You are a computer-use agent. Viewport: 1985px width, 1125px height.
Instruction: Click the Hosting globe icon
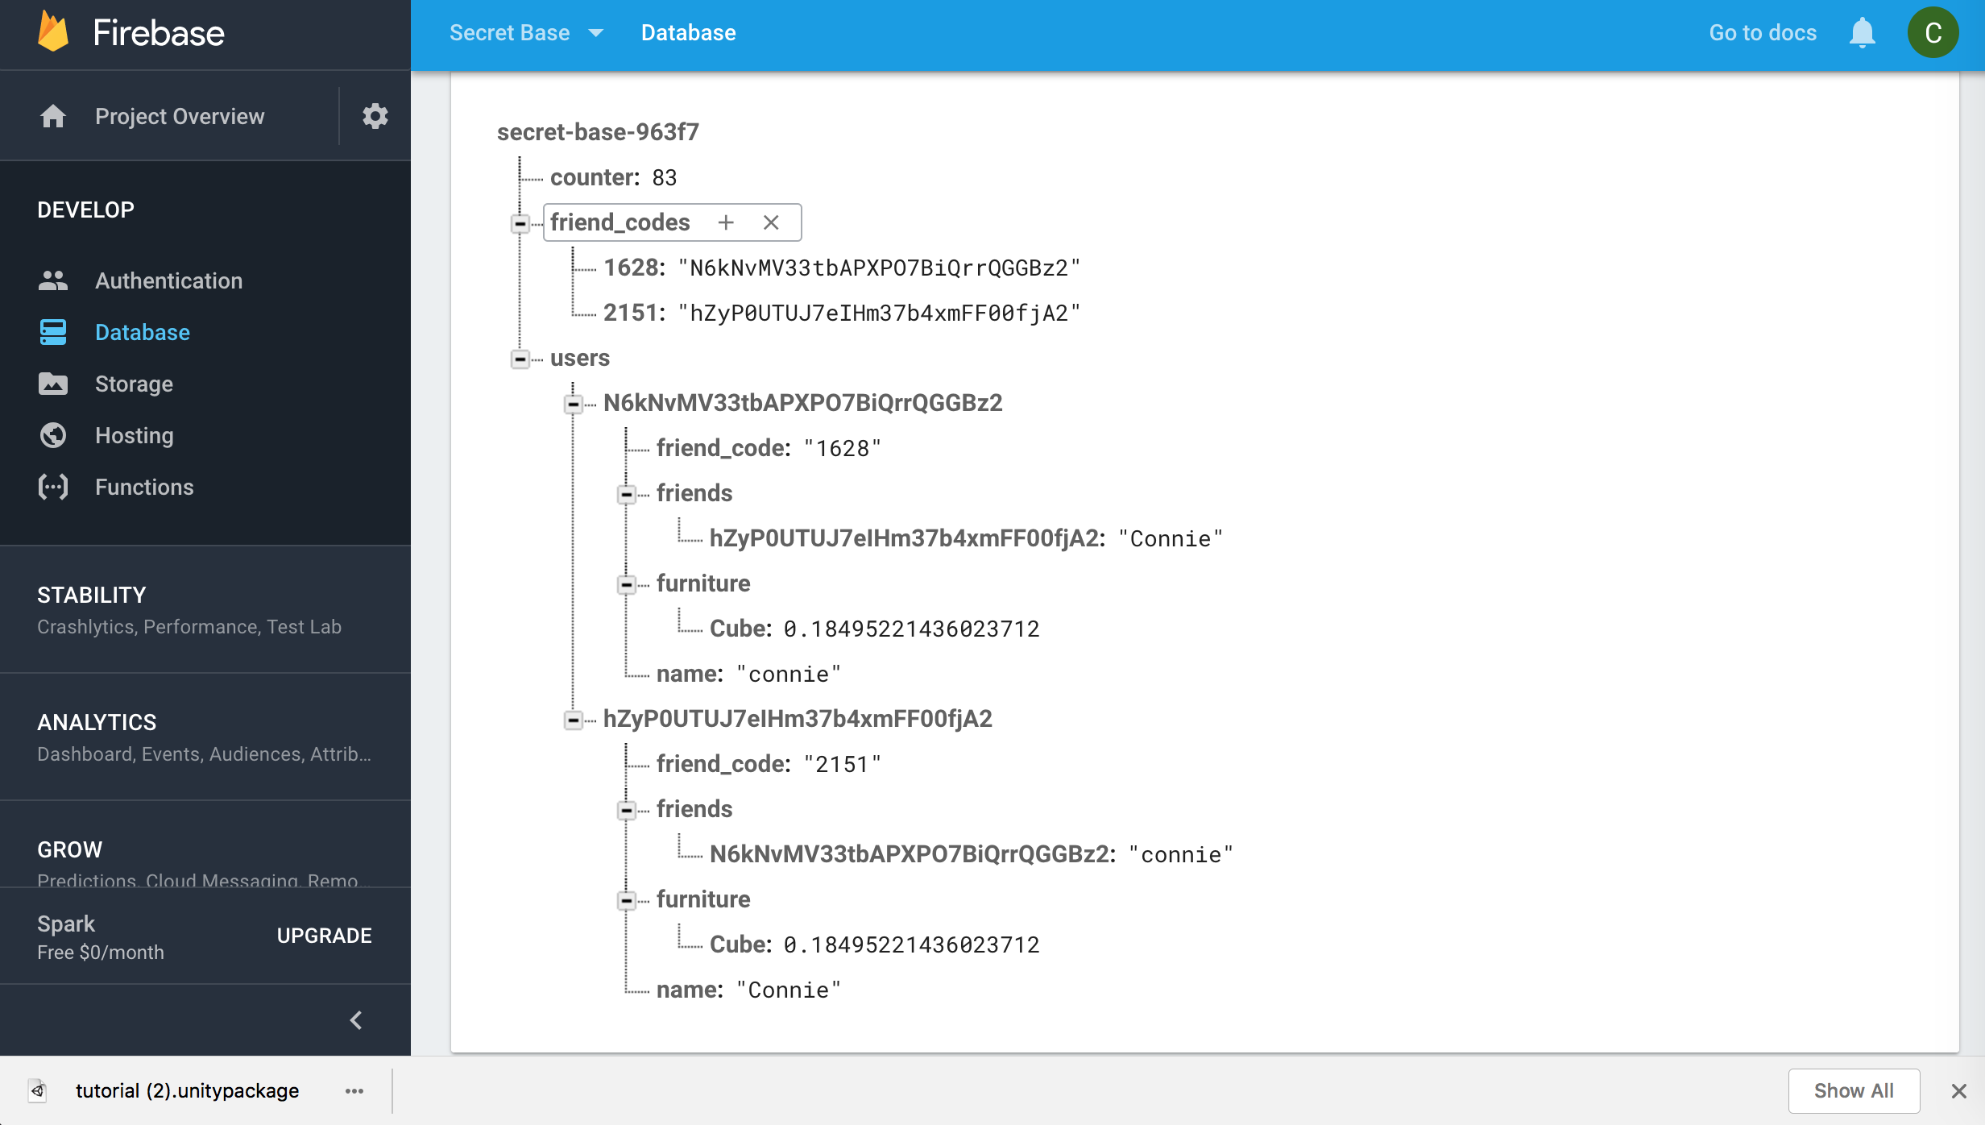click(53, 435)
